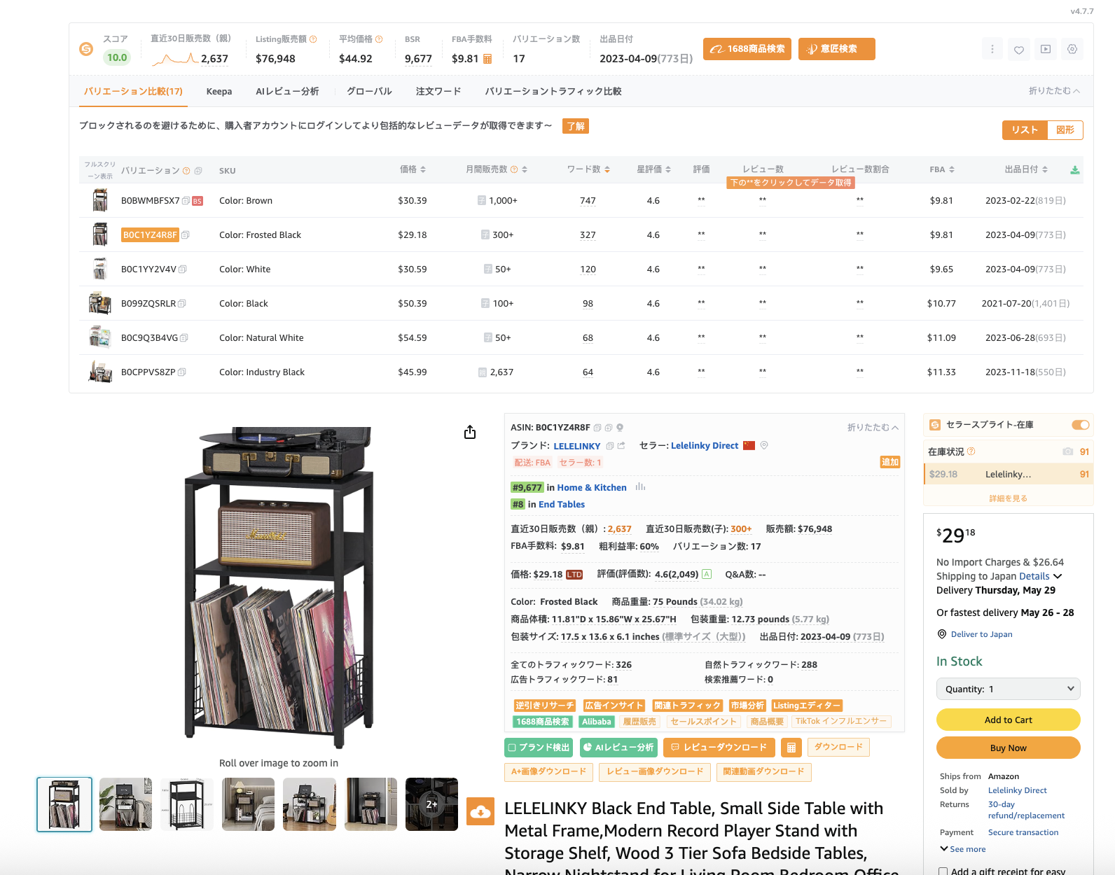This screenshot has height=875, width=1115.
Task: Open the 注文ワード tab
Action: [438, 91]
